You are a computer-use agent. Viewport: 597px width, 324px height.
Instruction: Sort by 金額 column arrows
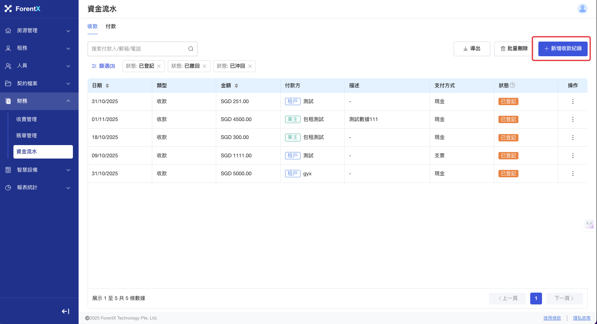pyautogui.click(x=236, y=86)
